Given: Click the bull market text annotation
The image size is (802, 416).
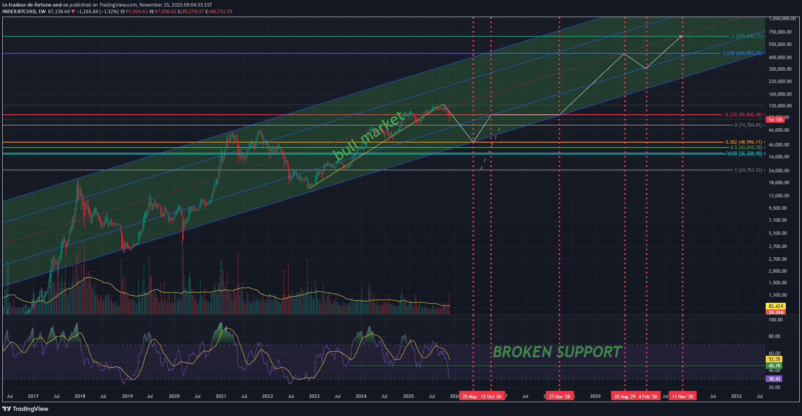Looking at the screenshot, I should coord(369,133).
